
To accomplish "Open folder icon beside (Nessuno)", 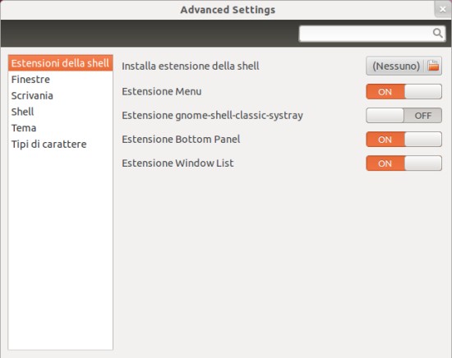I will coord(433,66).
